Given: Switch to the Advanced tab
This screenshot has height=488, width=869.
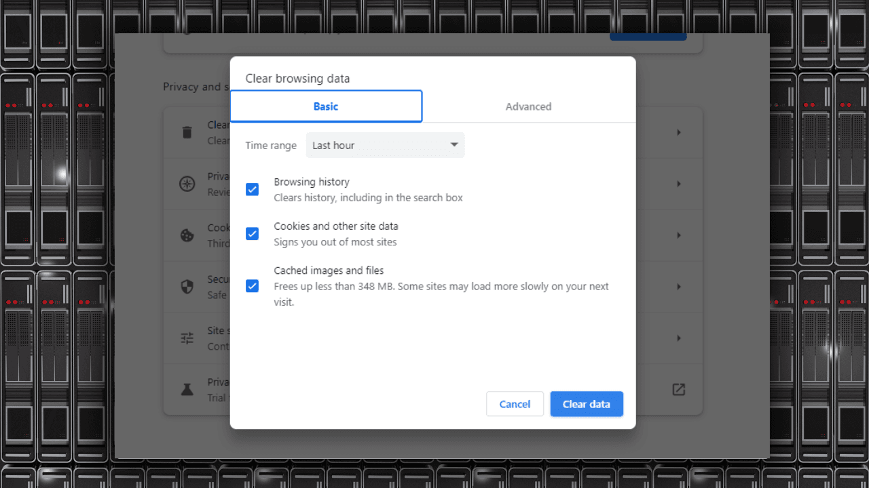Looking at the screenshot, I should (528, 106).
